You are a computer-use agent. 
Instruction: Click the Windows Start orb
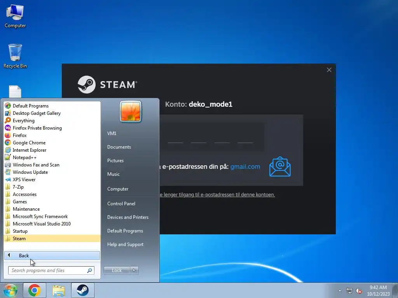tap(10, 290)
